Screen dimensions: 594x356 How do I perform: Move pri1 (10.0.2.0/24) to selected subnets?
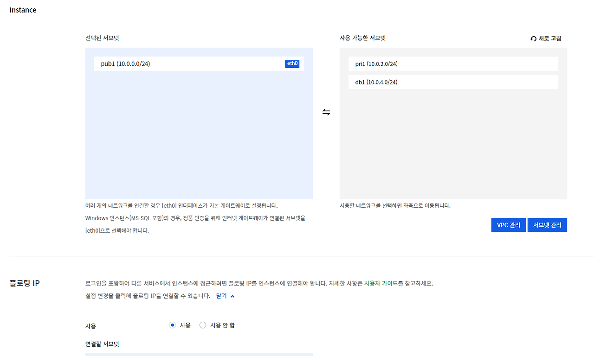453,64
